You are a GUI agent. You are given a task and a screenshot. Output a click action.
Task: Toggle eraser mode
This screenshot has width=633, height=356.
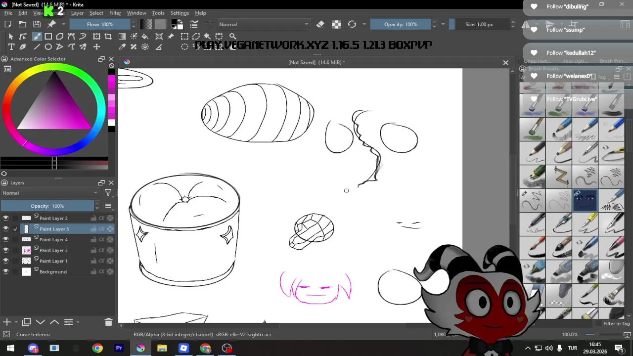click(x=320, y=24)
